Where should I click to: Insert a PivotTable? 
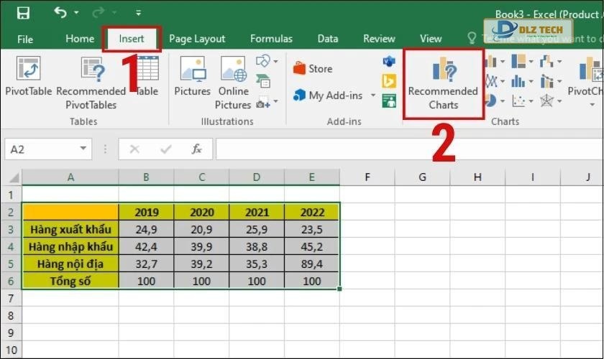[28, 78]
